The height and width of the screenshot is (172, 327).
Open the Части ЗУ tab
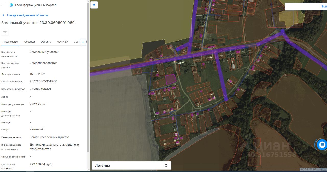pyautogui.click(x=63, y=42)
